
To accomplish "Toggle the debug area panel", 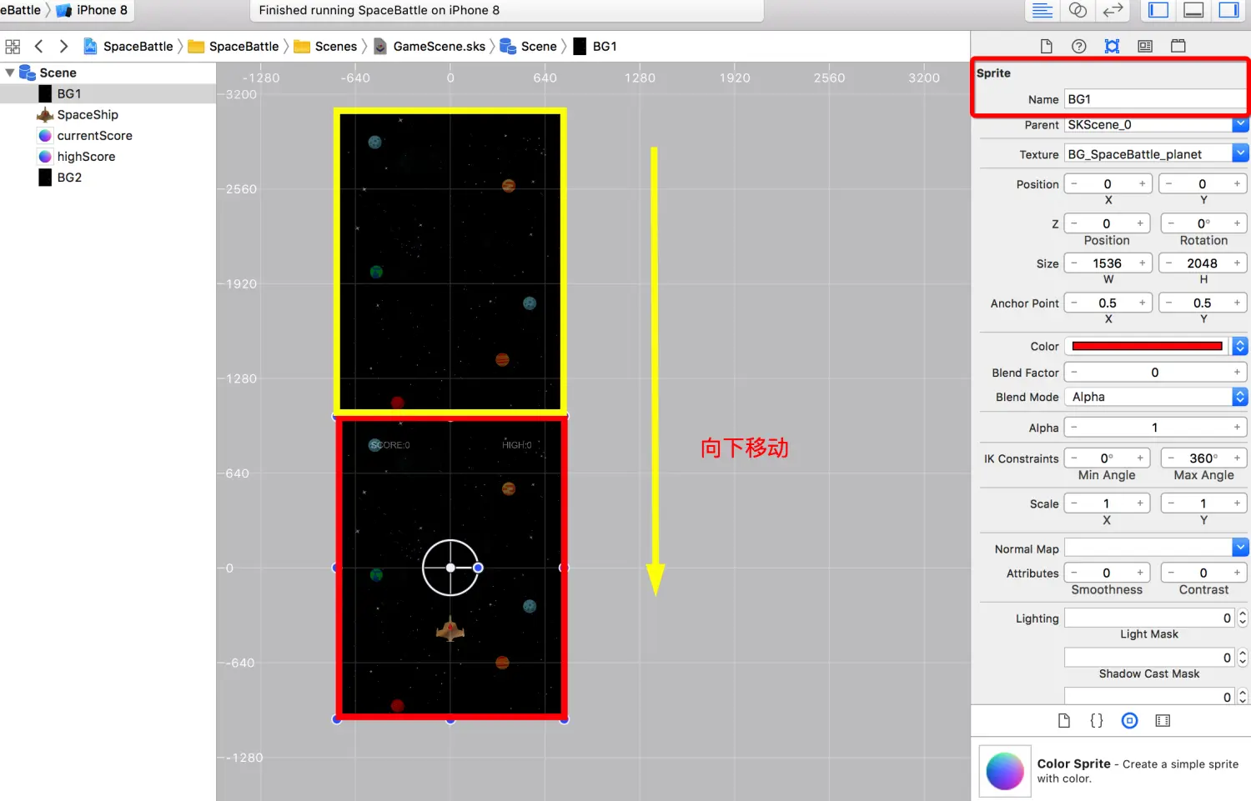I will point(1193,10).
